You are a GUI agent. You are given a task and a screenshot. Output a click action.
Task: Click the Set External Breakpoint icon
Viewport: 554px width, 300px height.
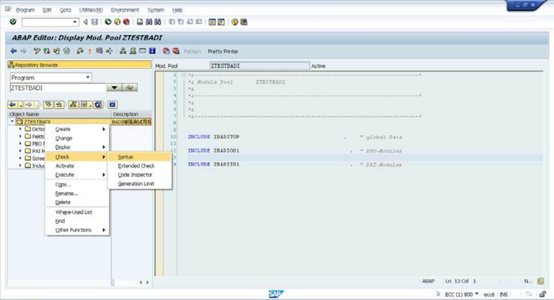[176, 51]
